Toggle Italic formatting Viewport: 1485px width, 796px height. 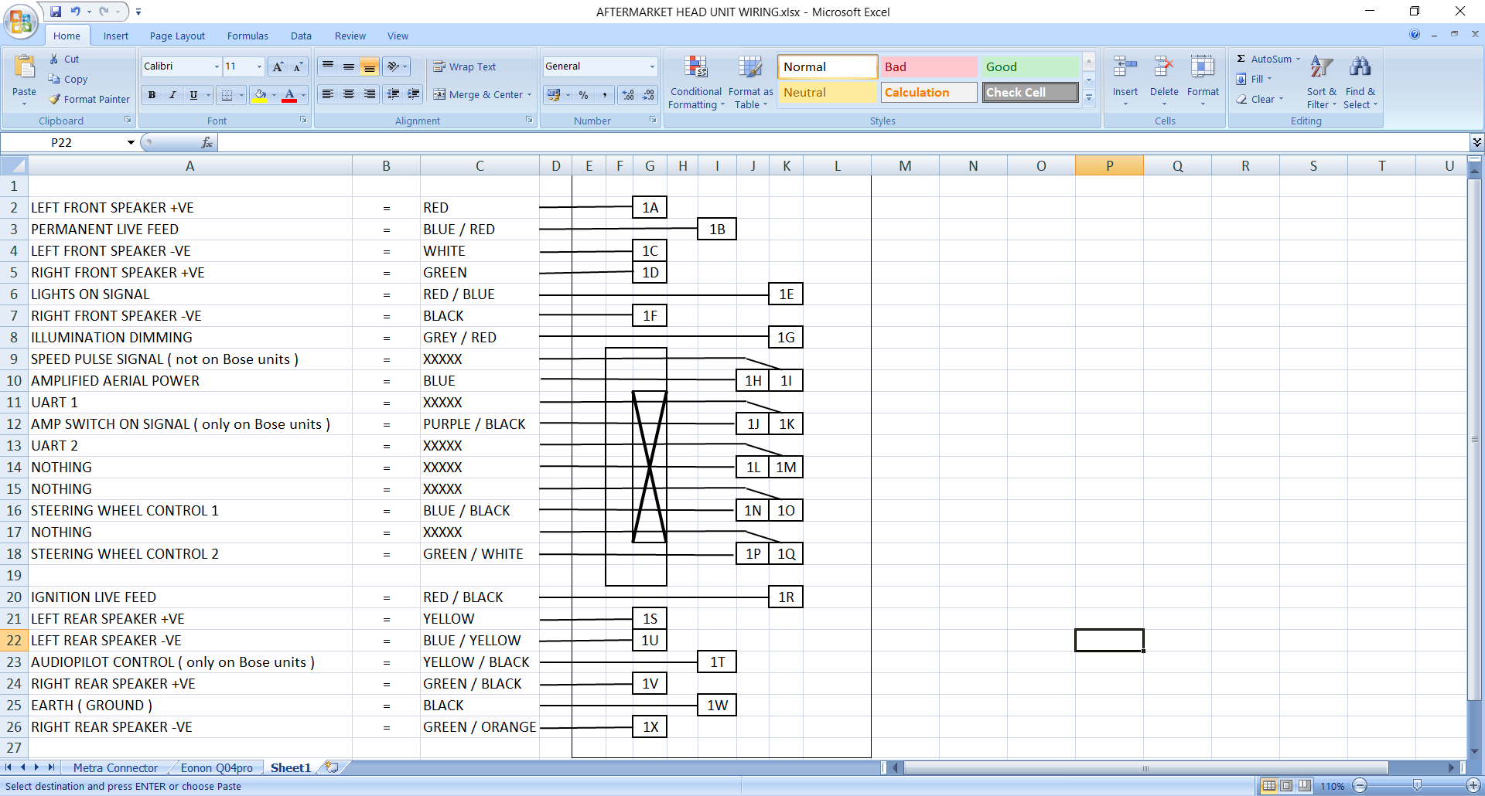click(x=172, y=95)
